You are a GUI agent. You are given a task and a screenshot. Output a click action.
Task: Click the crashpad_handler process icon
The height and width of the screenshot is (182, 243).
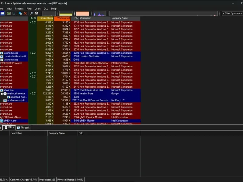pyautogui.click(x=9, y=97)
